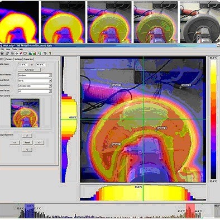Screen dimensions: 220x220
Task: Click the green and red toolbar icon
Action: [35, 53]
